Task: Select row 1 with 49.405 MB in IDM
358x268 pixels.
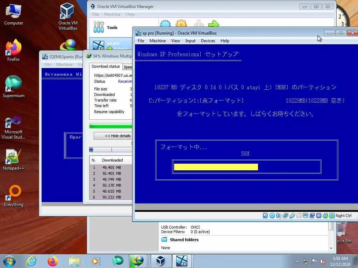Action: (111, 167)
